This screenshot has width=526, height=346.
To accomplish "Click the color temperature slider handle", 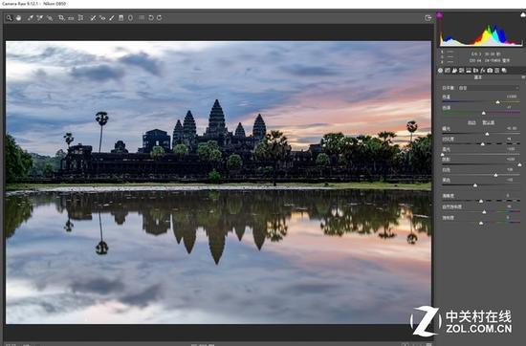I will click(x=498, y=102).
